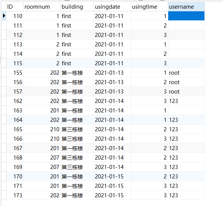Select ID cell 162
This screenshot has width=223, height=206.
(x=15, y=101)
